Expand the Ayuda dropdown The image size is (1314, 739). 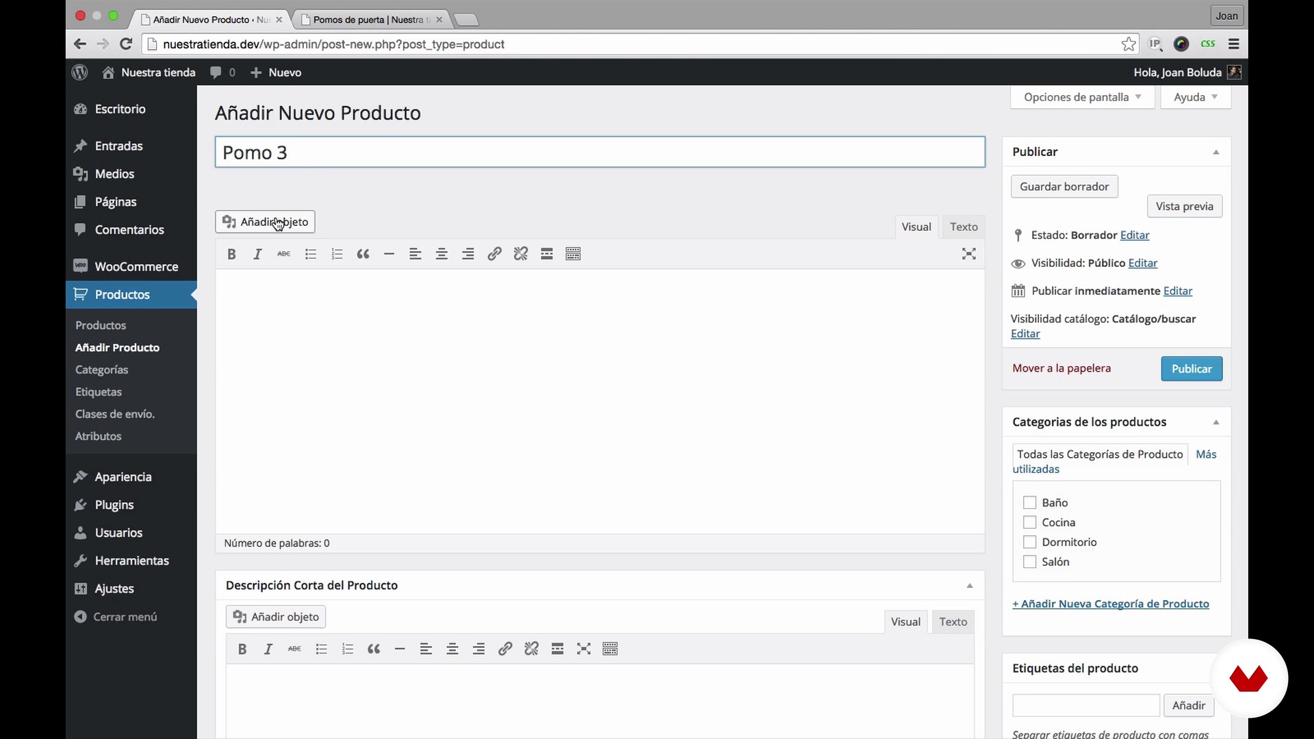(x=1196, y=97)
